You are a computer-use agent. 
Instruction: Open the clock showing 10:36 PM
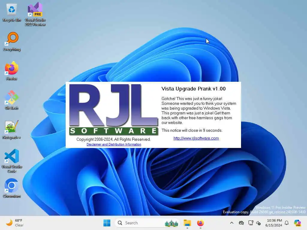274,223
